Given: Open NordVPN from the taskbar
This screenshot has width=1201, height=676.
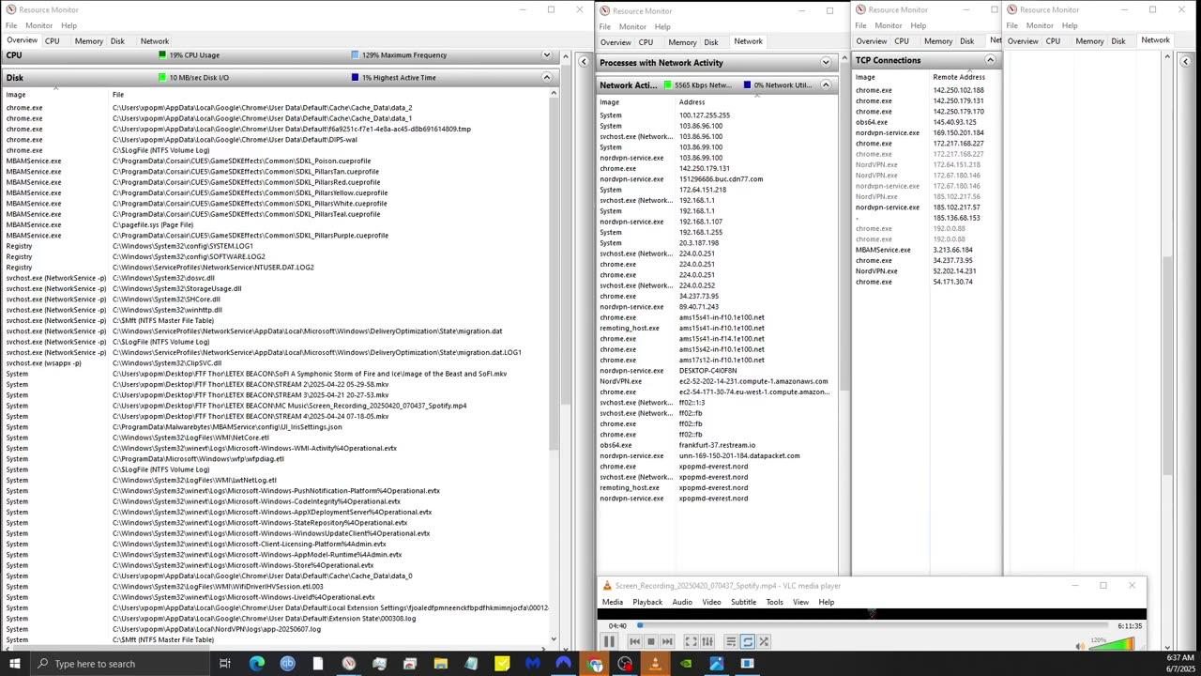Looking at the screenshot, I should (x=564, y=664).
